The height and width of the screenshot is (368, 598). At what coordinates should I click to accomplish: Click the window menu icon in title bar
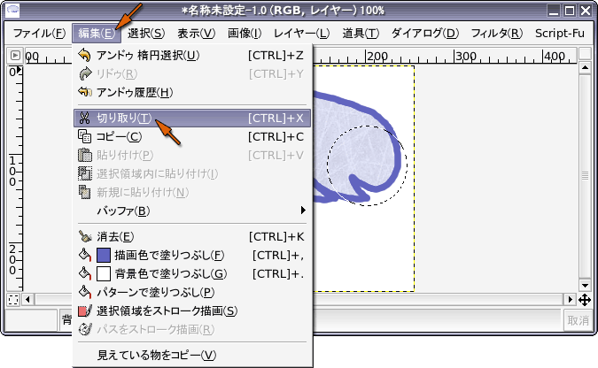(13, 10)
